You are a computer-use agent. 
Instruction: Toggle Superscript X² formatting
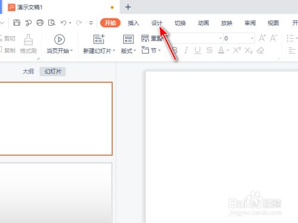click(x=237, y=51)
